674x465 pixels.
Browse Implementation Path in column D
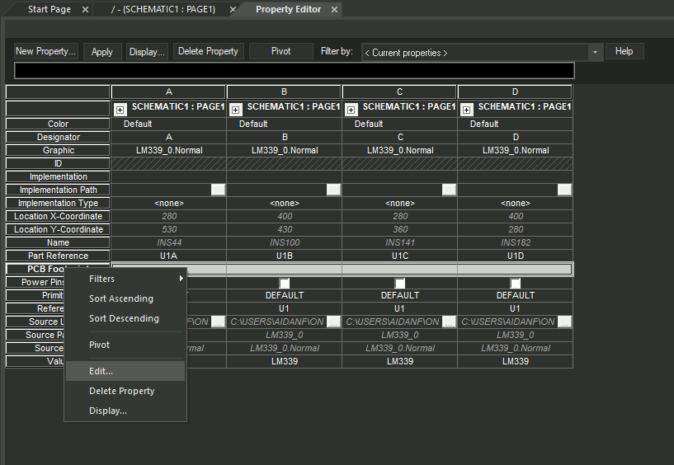pyautogui.click(x=565, y=190)
